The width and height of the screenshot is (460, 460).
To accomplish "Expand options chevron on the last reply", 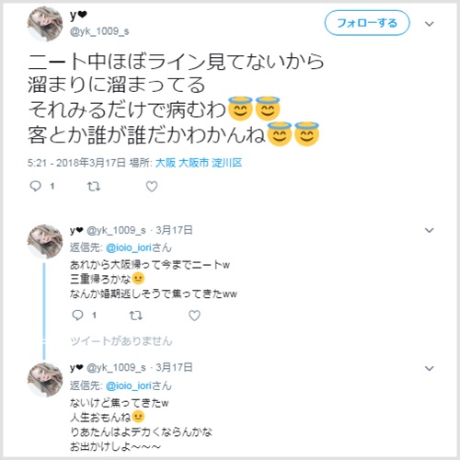I will (430, 368).
